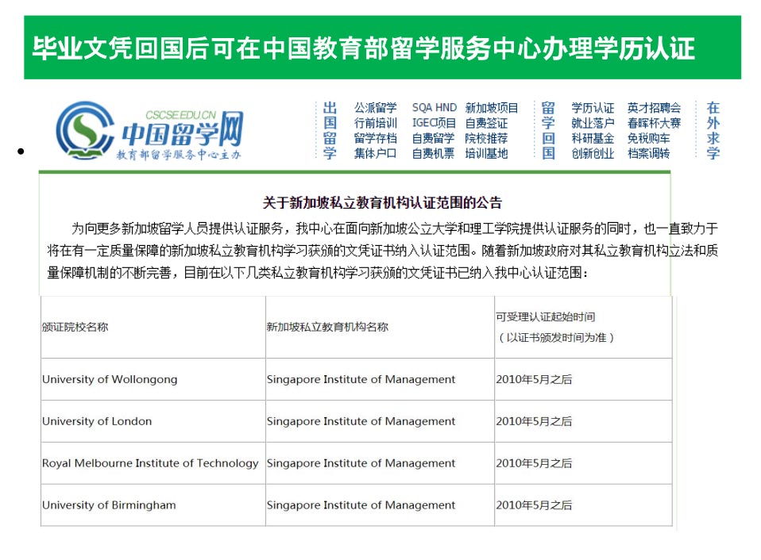Open the 新加坡项目 link
Image resolution: width=761 pixels, height=560 pixels.
pyautogui.click(x=492, y=108)
